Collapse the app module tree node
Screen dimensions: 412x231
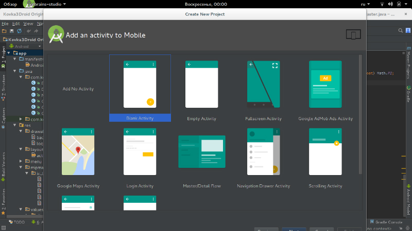[9, 53]
